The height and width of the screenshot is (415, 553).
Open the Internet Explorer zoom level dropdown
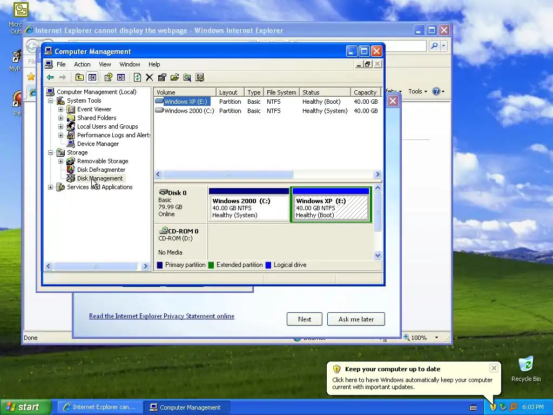pyautogui.click(x=436, y=338)
